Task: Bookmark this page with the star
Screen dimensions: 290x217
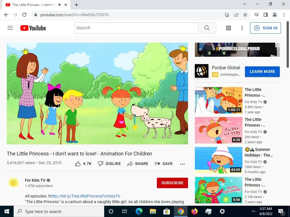Action: pos(245,15)
